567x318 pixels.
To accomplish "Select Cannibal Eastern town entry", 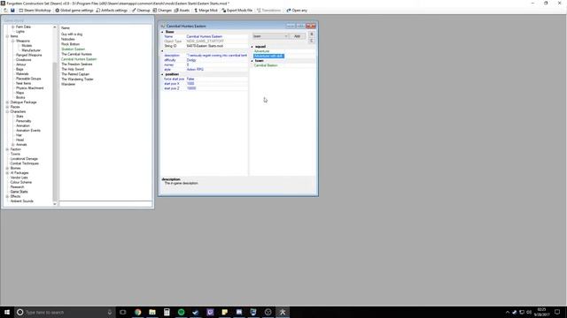I will pos(266,65).
